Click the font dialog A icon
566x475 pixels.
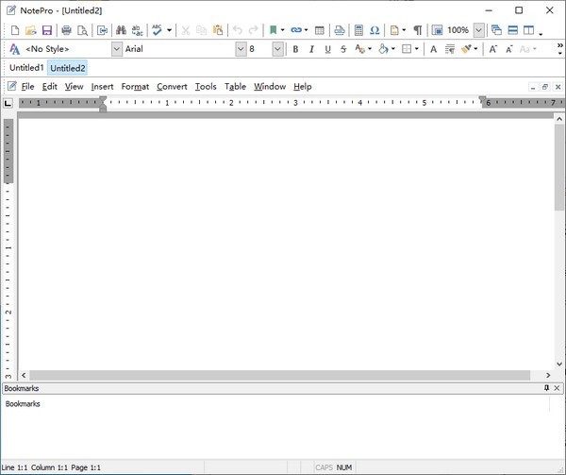pos(434,49)
